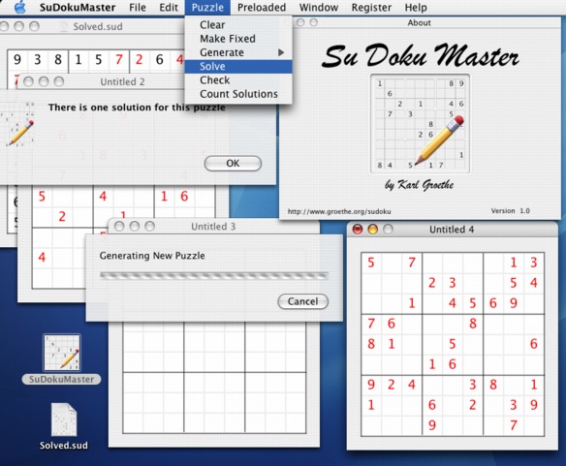Image resolution: width=566 pixels, height=466 pixels.
Task: Open the Window menu
Action: (x=319, y=7)
